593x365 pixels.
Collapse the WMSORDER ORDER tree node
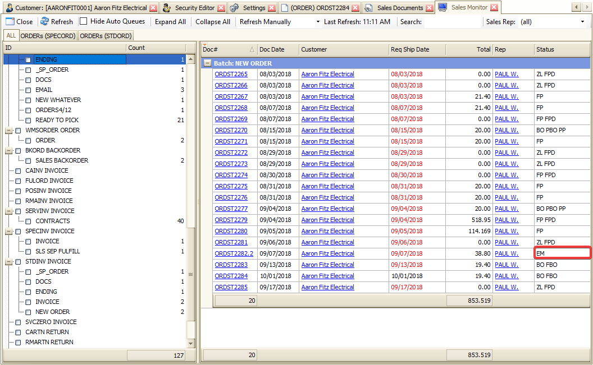[x=8, y=130]
